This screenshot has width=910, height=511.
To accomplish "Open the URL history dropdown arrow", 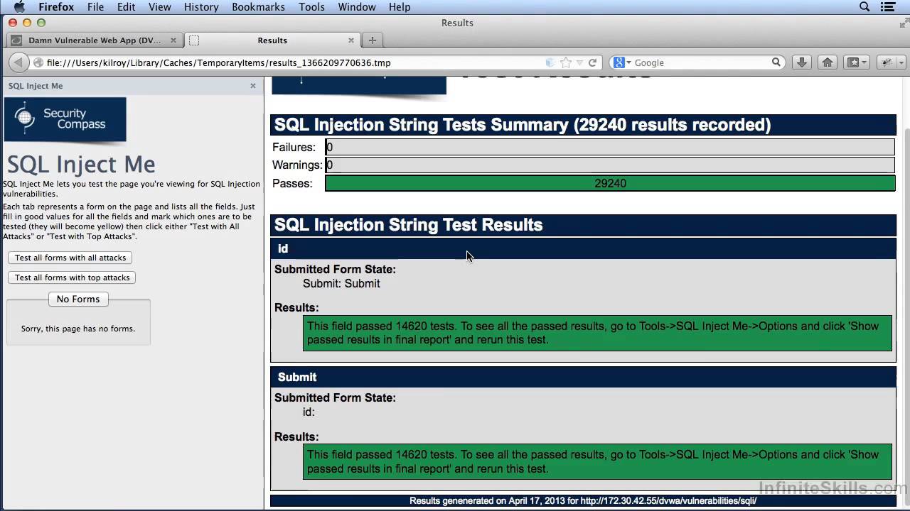I will [579, 62].
